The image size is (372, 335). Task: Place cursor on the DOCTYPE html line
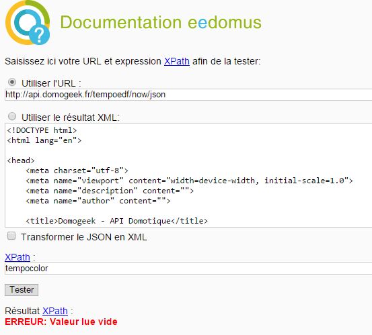click(x=42, y=130)
